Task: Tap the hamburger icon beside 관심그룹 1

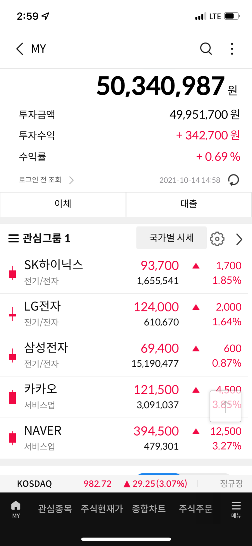Action: point(13,239)
